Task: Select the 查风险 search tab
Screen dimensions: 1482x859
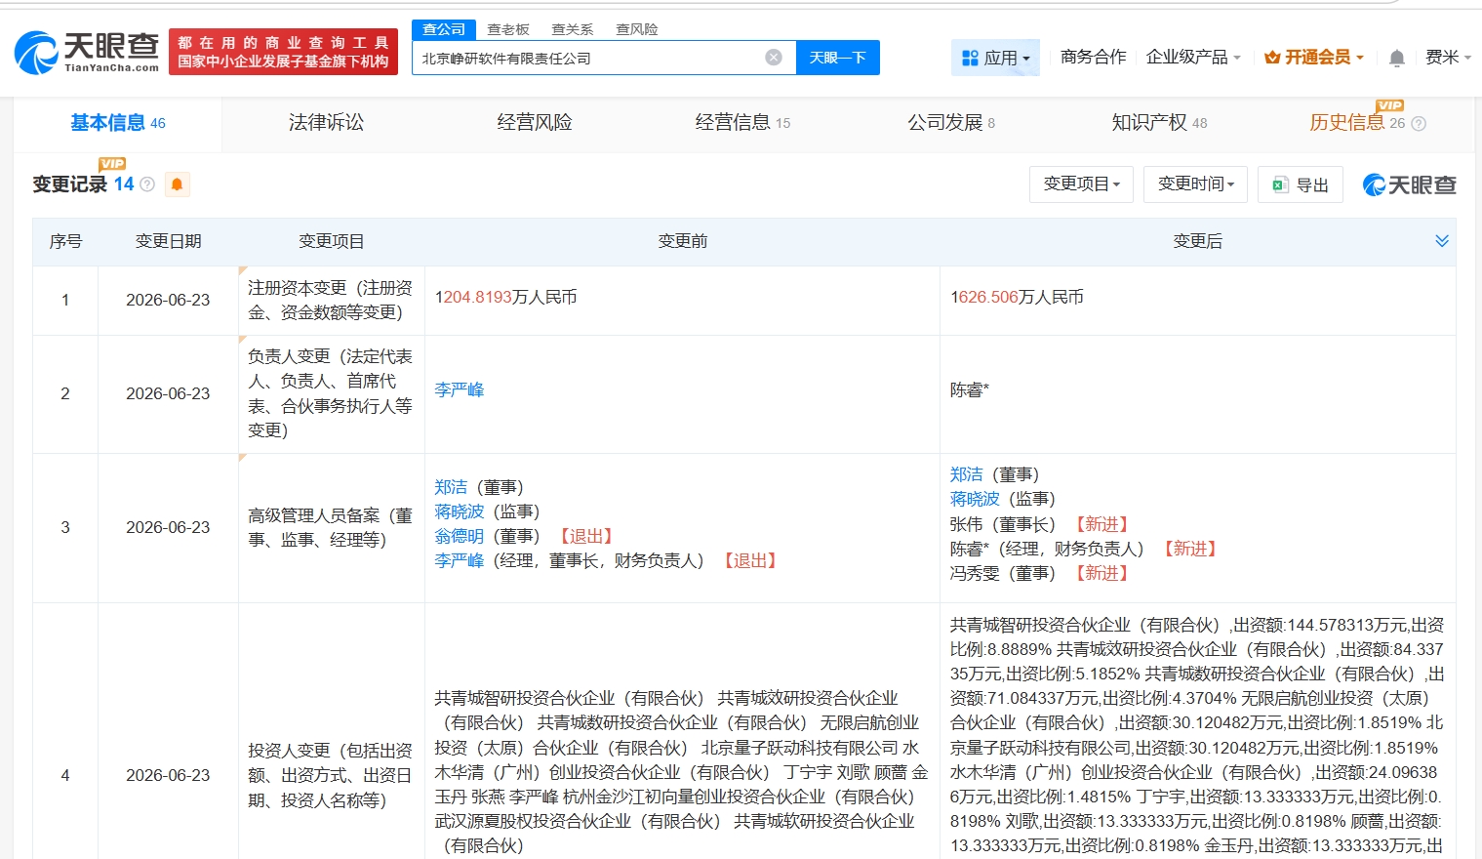Action: click(x=636, y=29)
